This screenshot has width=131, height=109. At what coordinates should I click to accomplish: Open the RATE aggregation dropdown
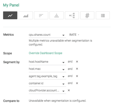[74, 35]
